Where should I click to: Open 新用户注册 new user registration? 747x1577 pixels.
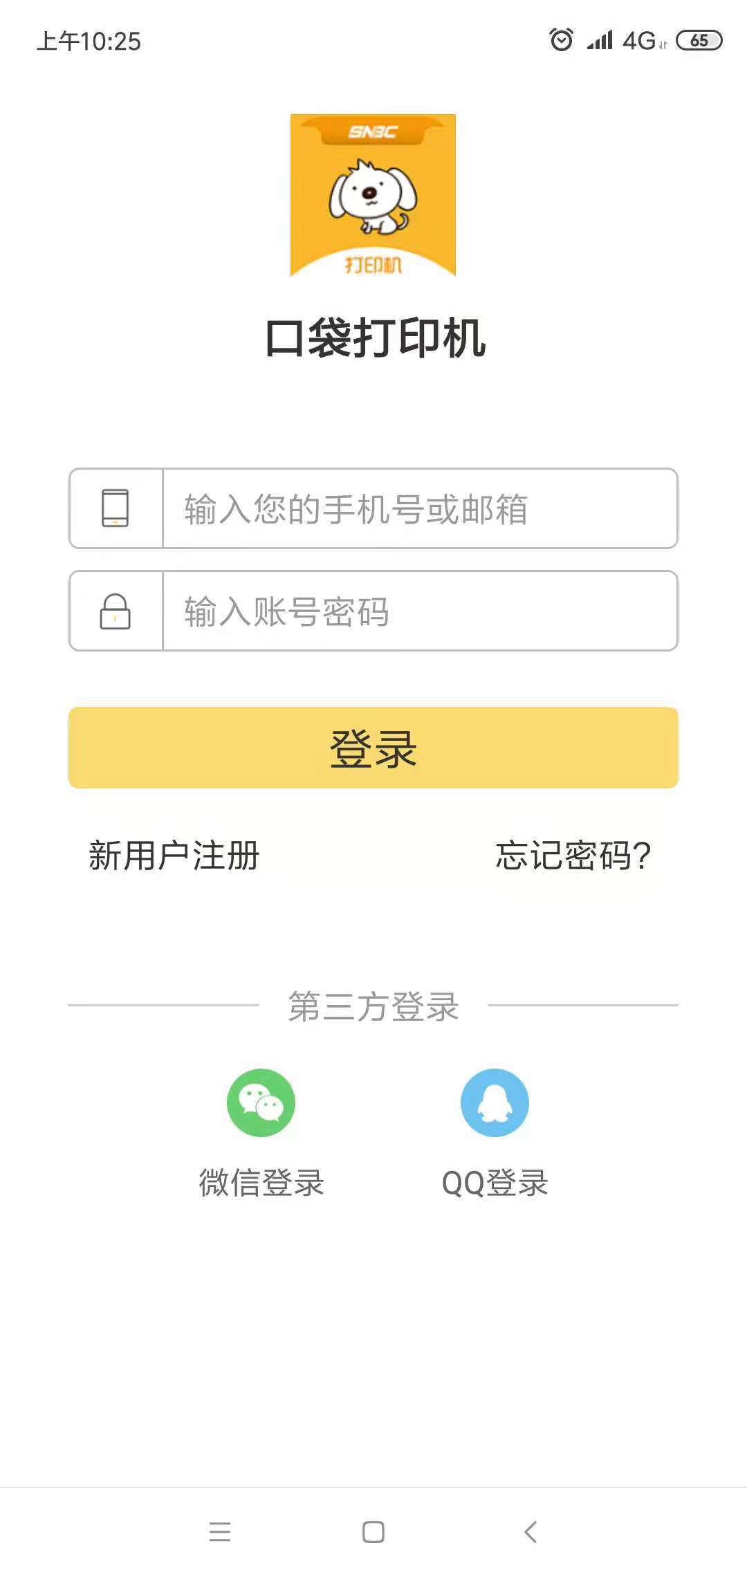[x=174, y=856]
